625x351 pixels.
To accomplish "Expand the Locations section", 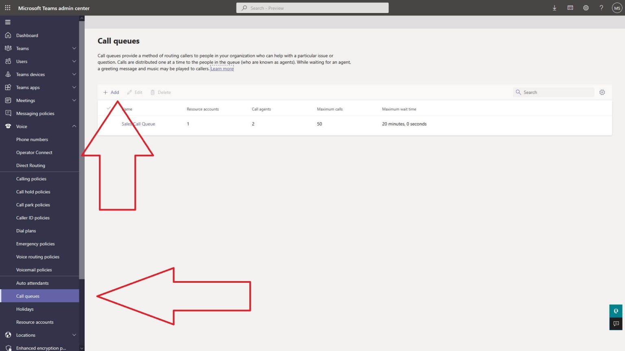I will click(74, 335).
